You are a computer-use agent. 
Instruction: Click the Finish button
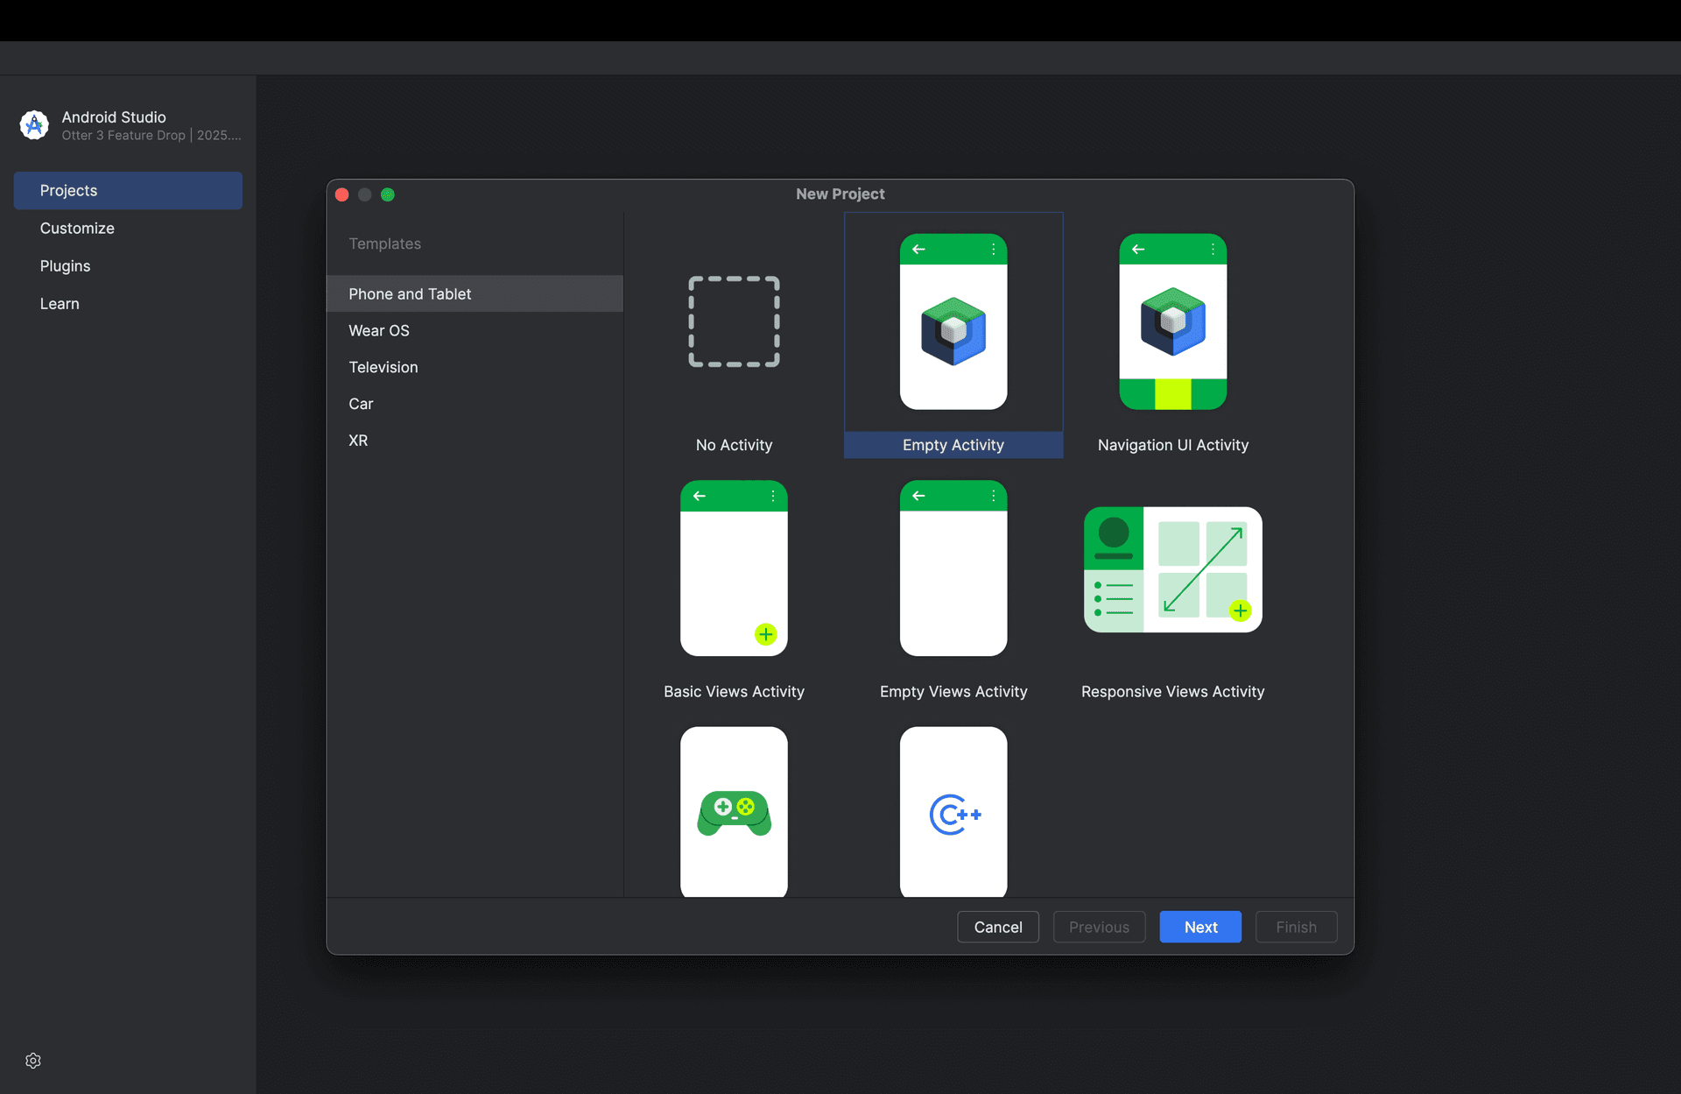(x=1296, y=927)
